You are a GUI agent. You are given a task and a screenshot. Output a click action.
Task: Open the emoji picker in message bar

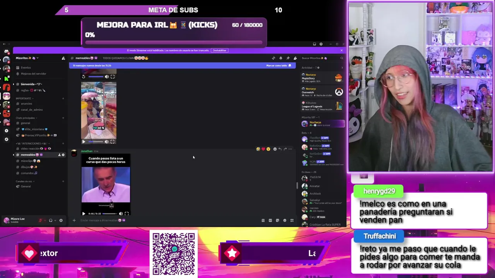coord(285,220)
